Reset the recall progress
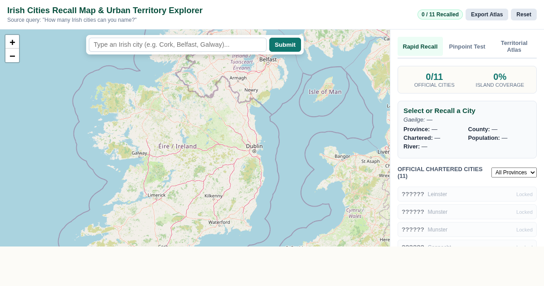 point(524,15)
